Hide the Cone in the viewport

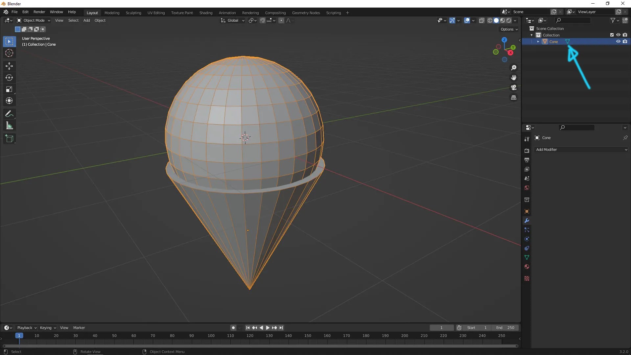coord(618,41)
